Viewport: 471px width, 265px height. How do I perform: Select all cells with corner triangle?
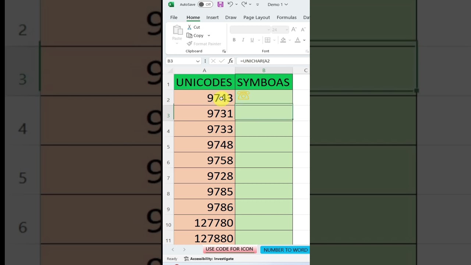click(170, 71)
